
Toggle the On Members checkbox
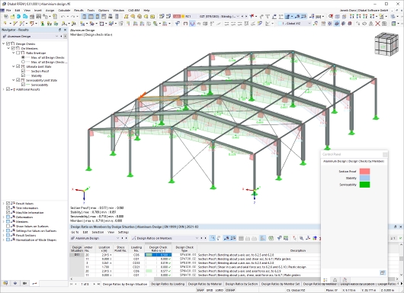[13, 48]
